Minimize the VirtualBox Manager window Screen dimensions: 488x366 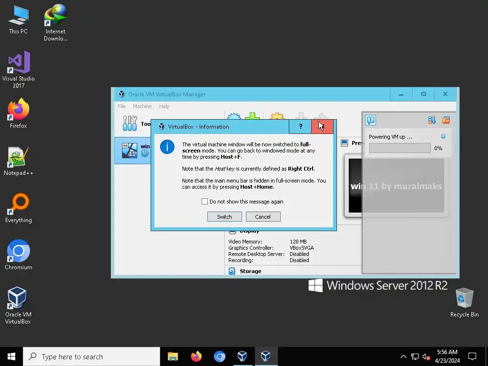[401, 94]
